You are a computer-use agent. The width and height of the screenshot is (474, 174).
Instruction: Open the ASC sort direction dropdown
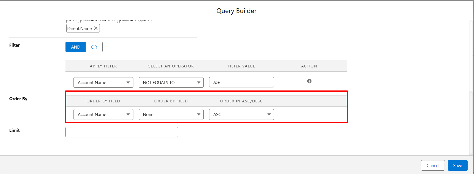[x=241, y=115]
